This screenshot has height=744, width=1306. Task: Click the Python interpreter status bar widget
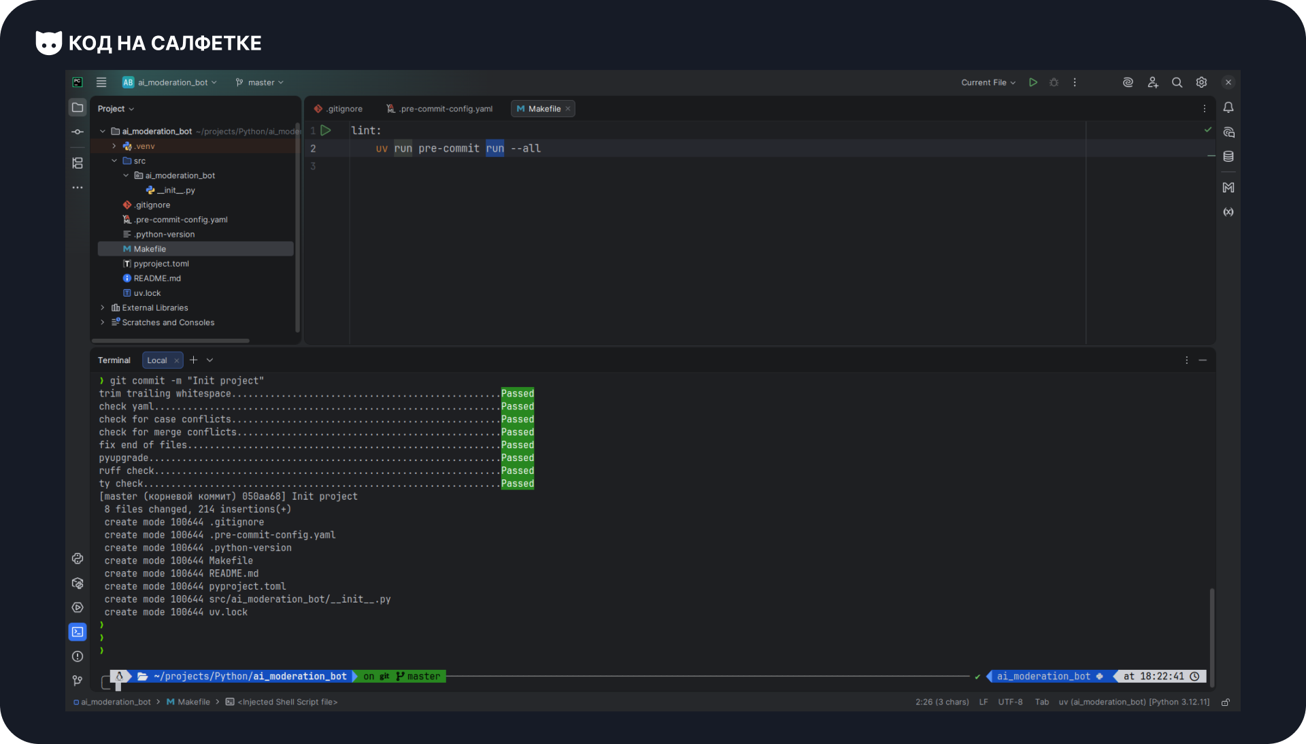(x=1134, y=703)
